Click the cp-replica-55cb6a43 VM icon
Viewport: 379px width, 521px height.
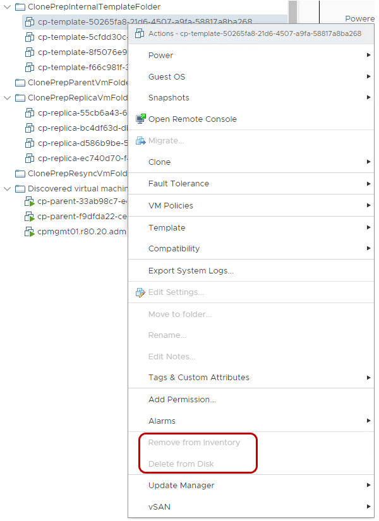coord(29,113)
